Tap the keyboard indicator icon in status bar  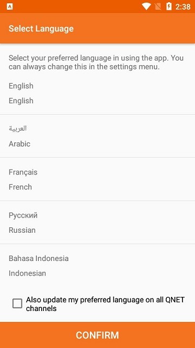pyautogui.click(x=10, y=7)
